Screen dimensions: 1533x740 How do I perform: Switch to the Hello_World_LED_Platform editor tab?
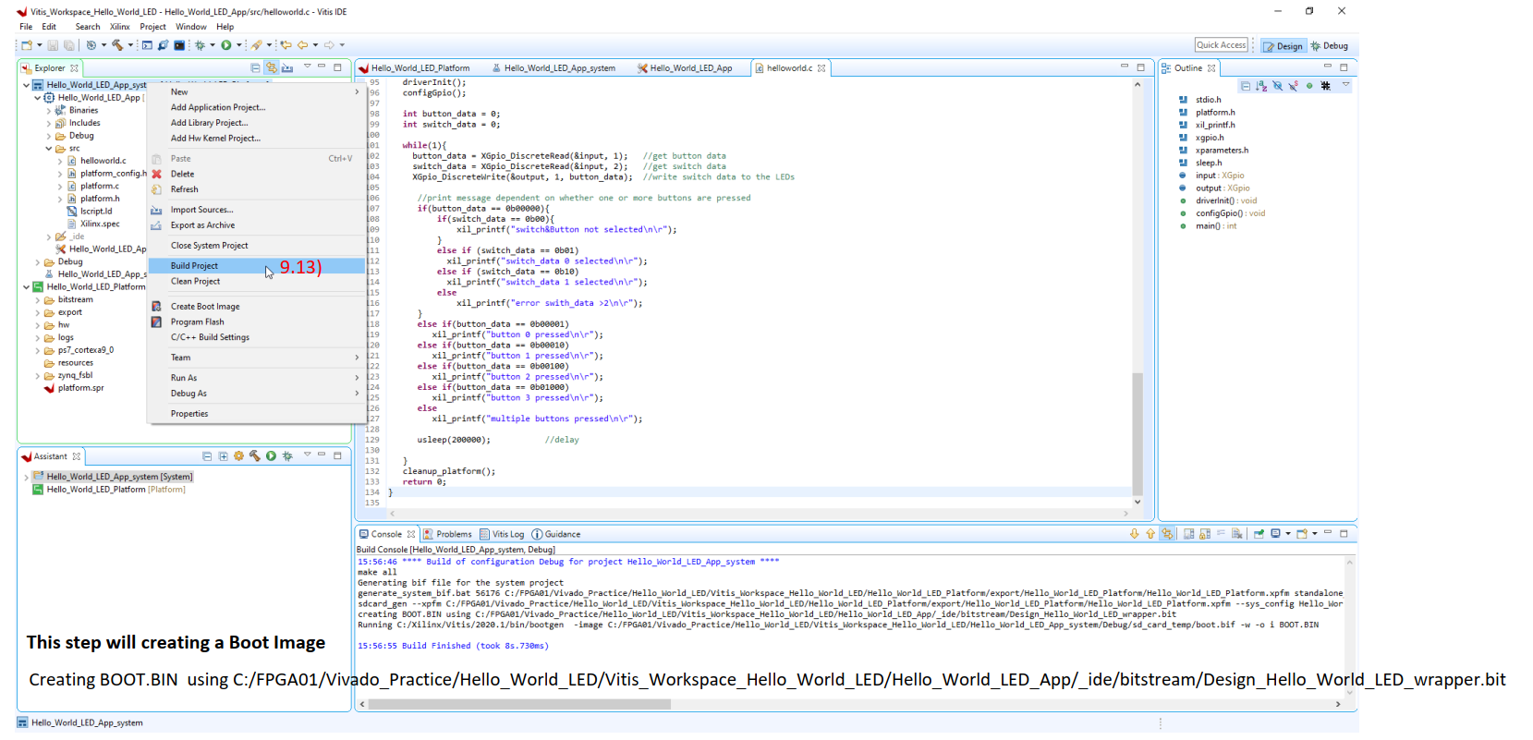(414, 68)
